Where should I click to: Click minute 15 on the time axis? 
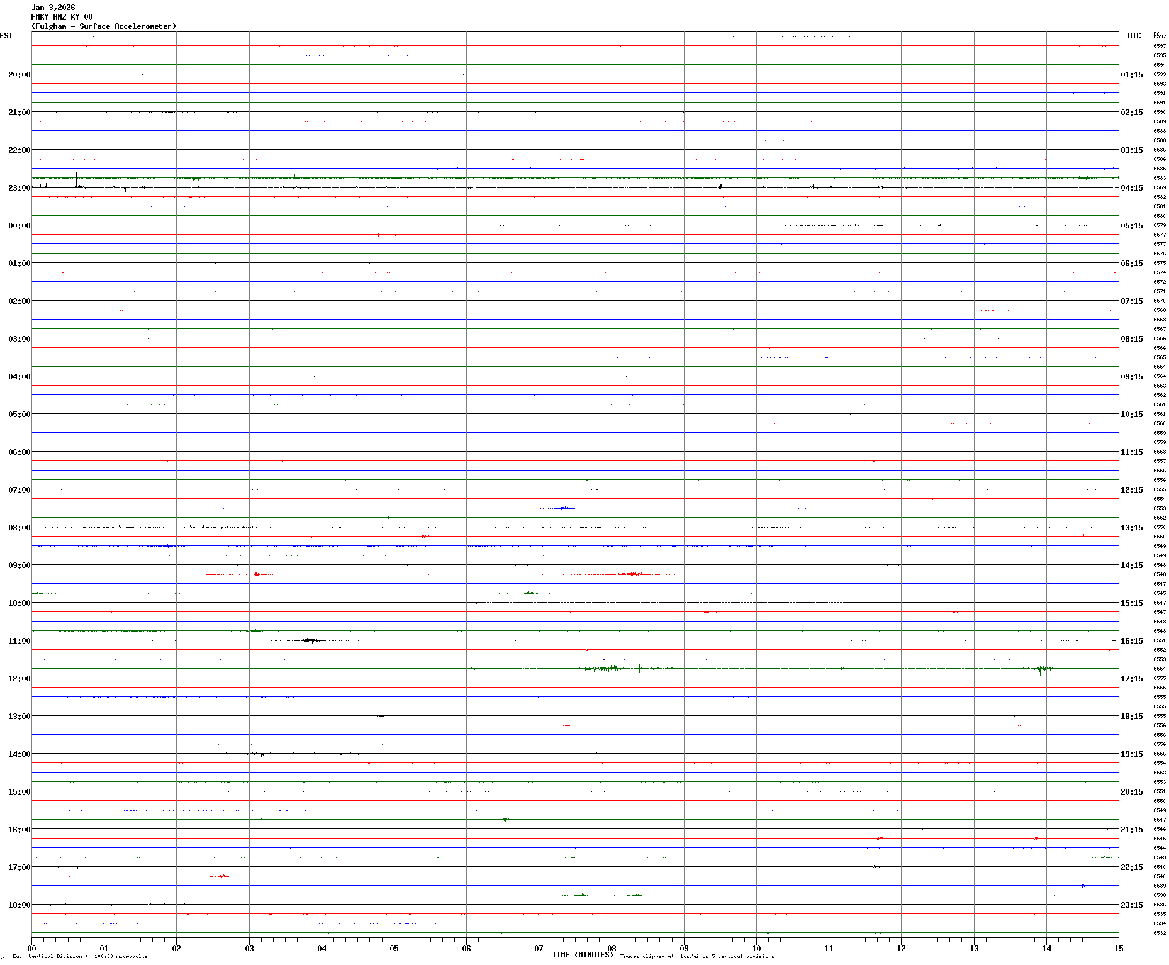click(x=1119, y=948)
